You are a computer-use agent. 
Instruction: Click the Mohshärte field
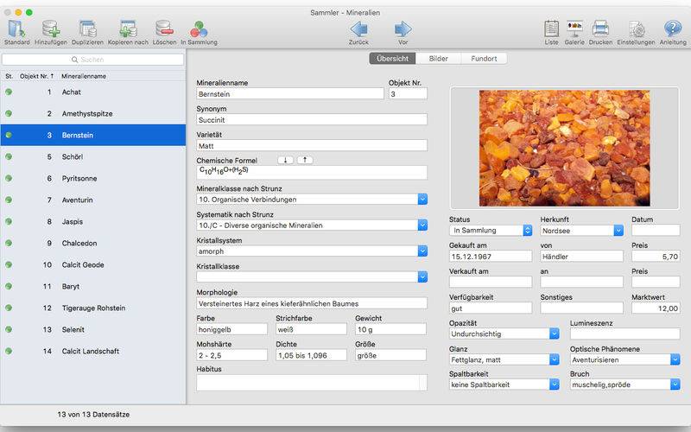click(231, 355)
